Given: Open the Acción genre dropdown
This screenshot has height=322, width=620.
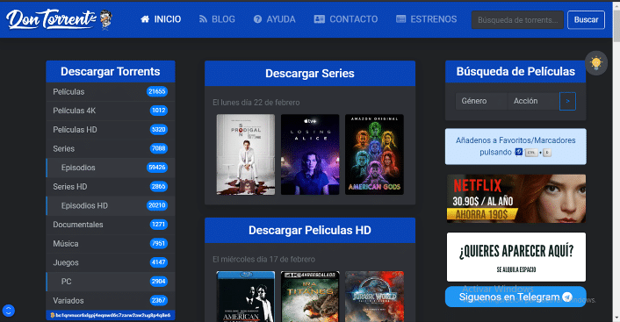Looking at the screenshot, I should 533,101.
